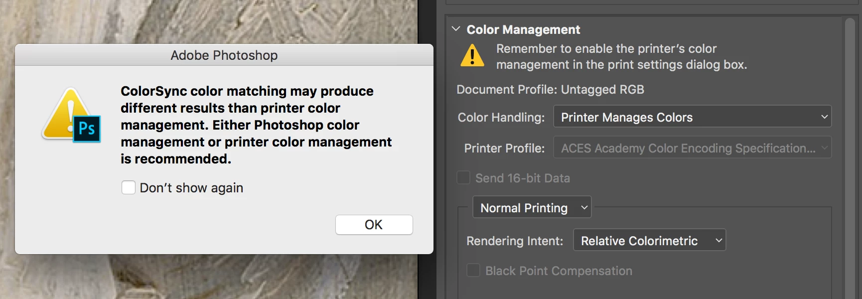Click the Adobe Photoshop dialog title bar
Viewport: 862px width, 299px height.
tap(224, 55)
